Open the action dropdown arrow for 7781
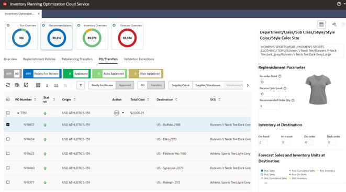The image size is (346, 192). pyautogui.click(x=123, y=113)
